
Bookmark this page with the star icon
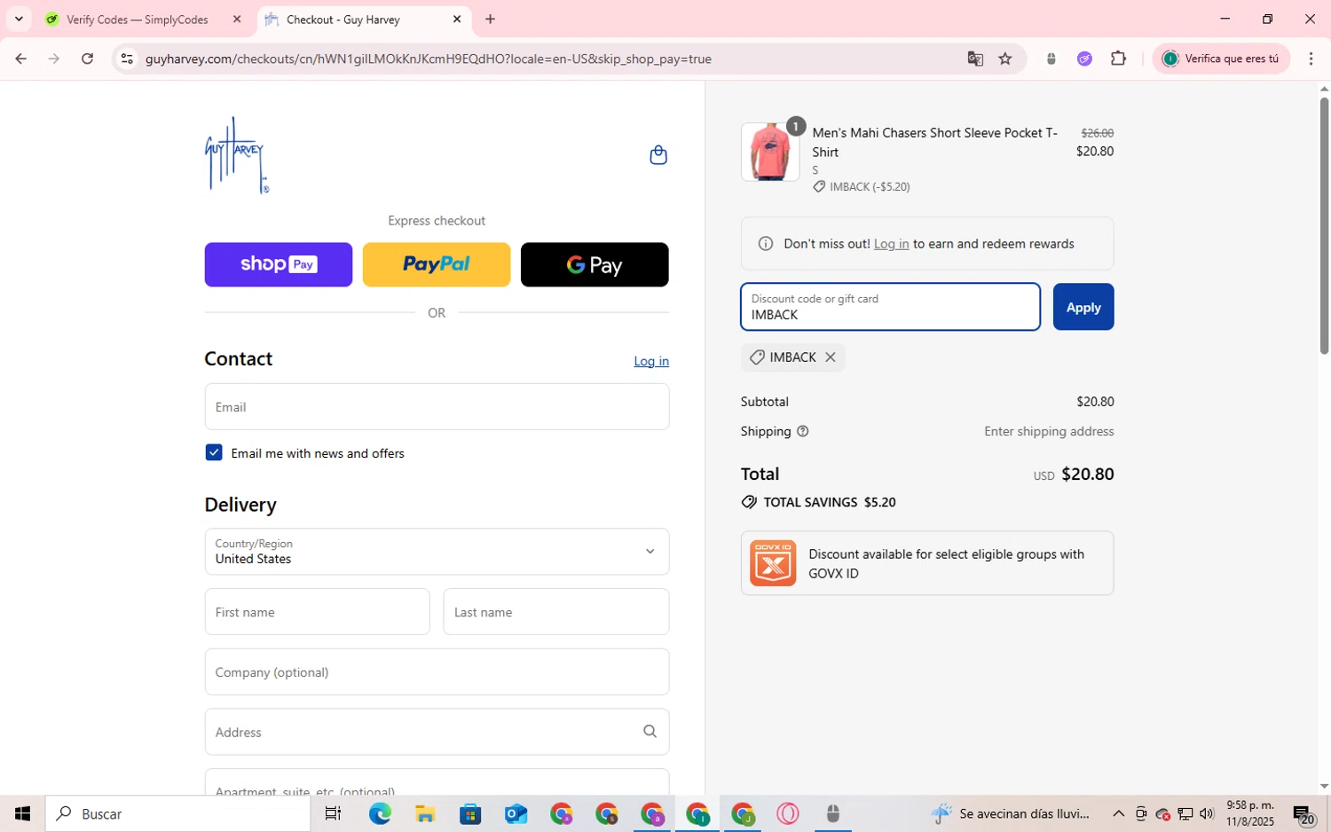[x=1004, y=59]
